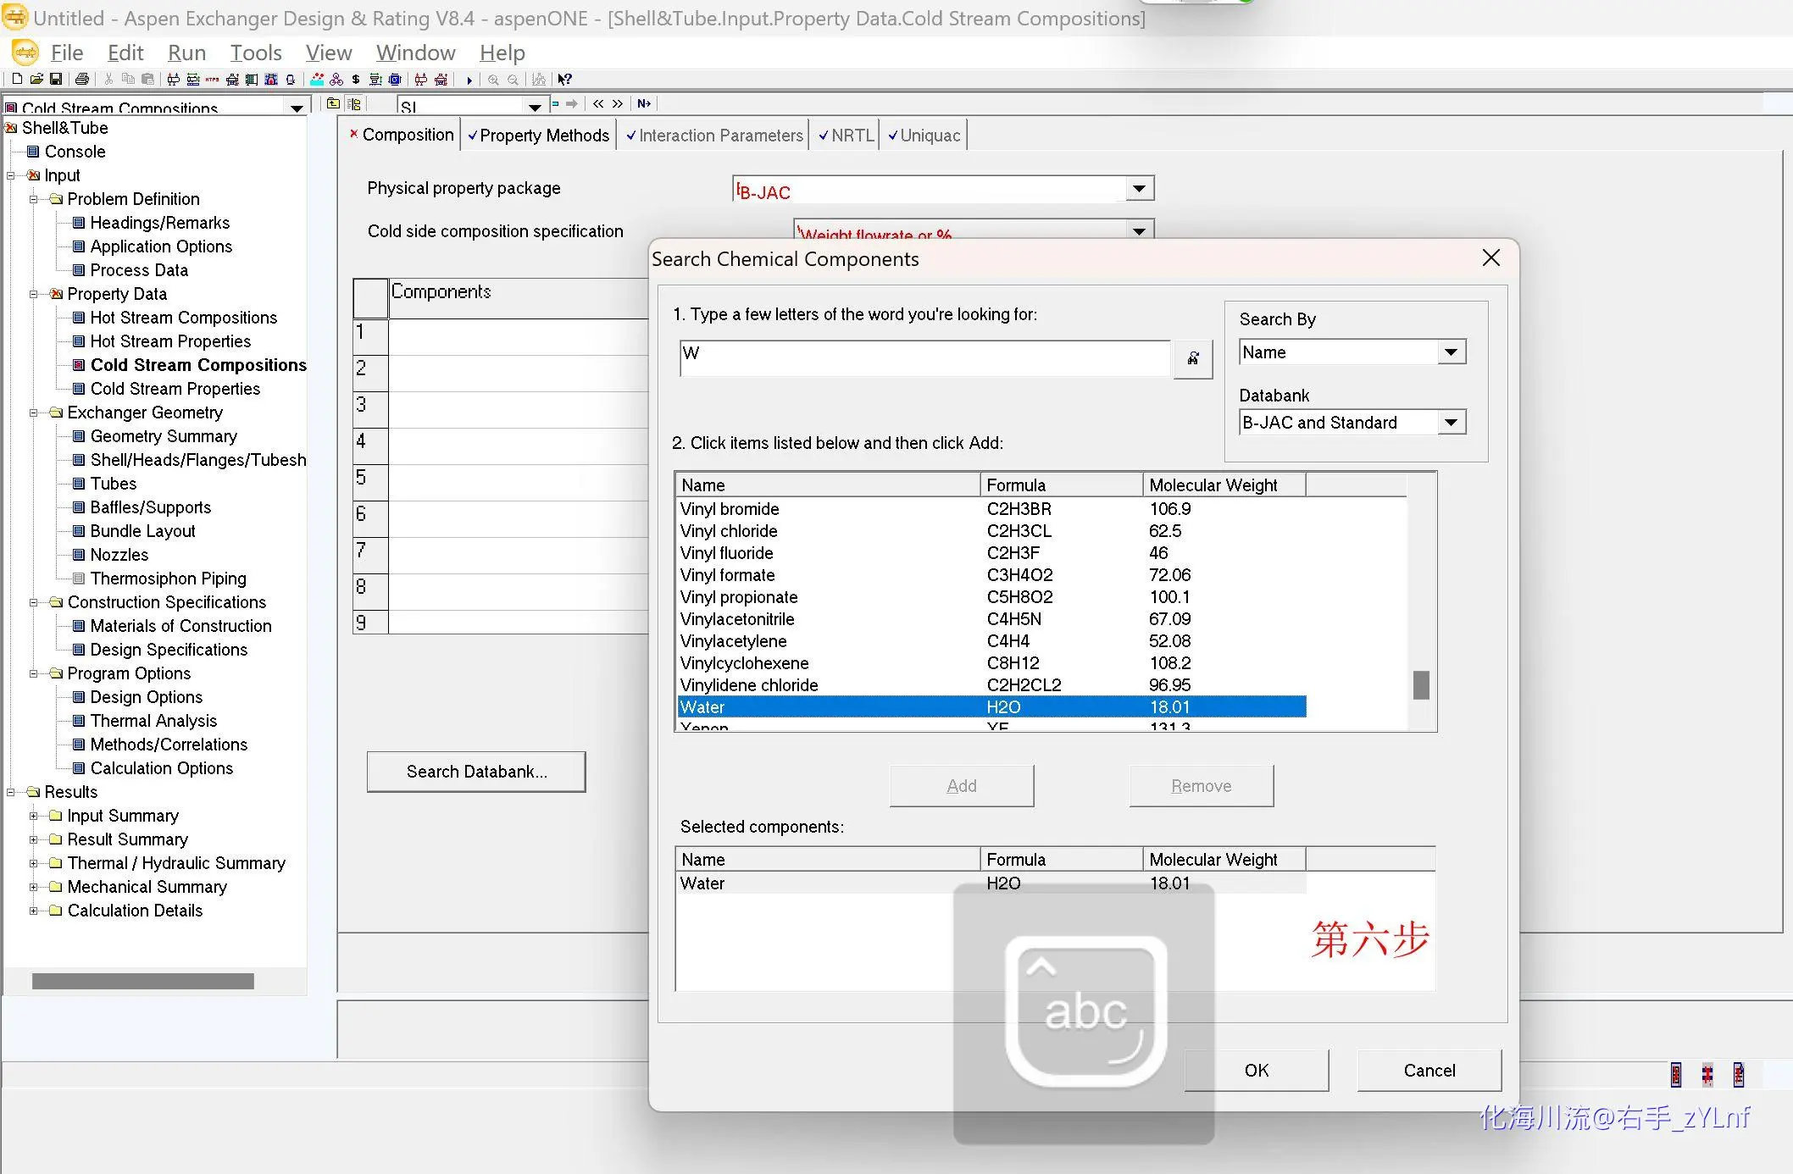Click the HTFS toolbar icon
Screen dimensions: 1793x1174
[212, 80]
